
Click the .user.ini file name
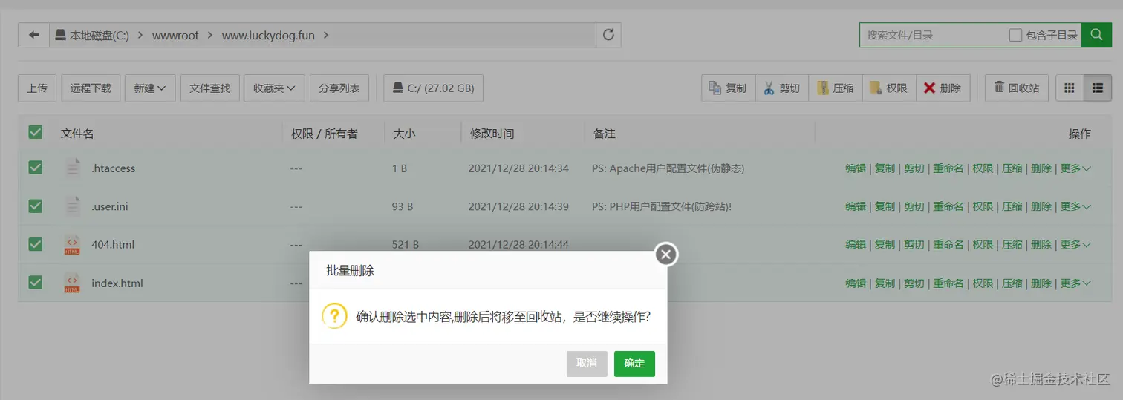[110, 206]
